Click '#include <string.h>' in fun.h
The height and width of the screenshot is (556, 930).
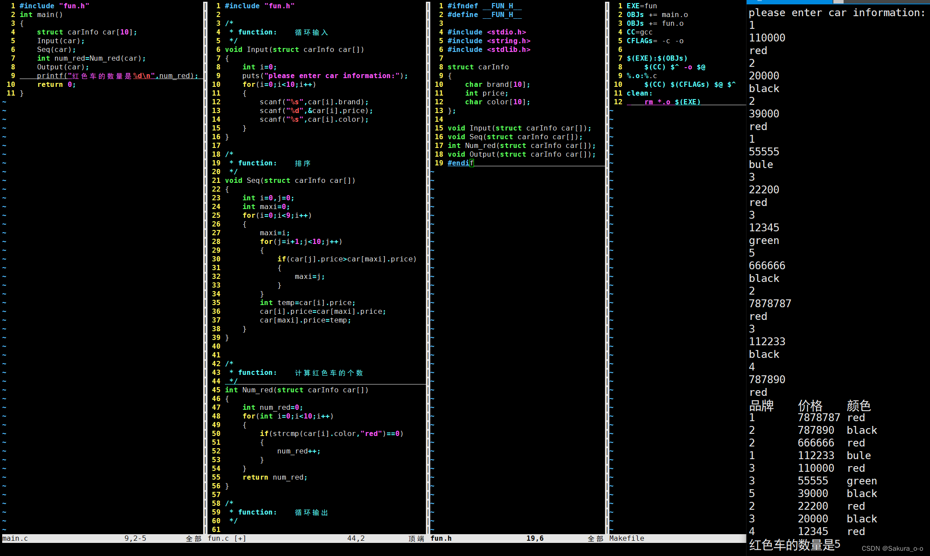point(488,41)
